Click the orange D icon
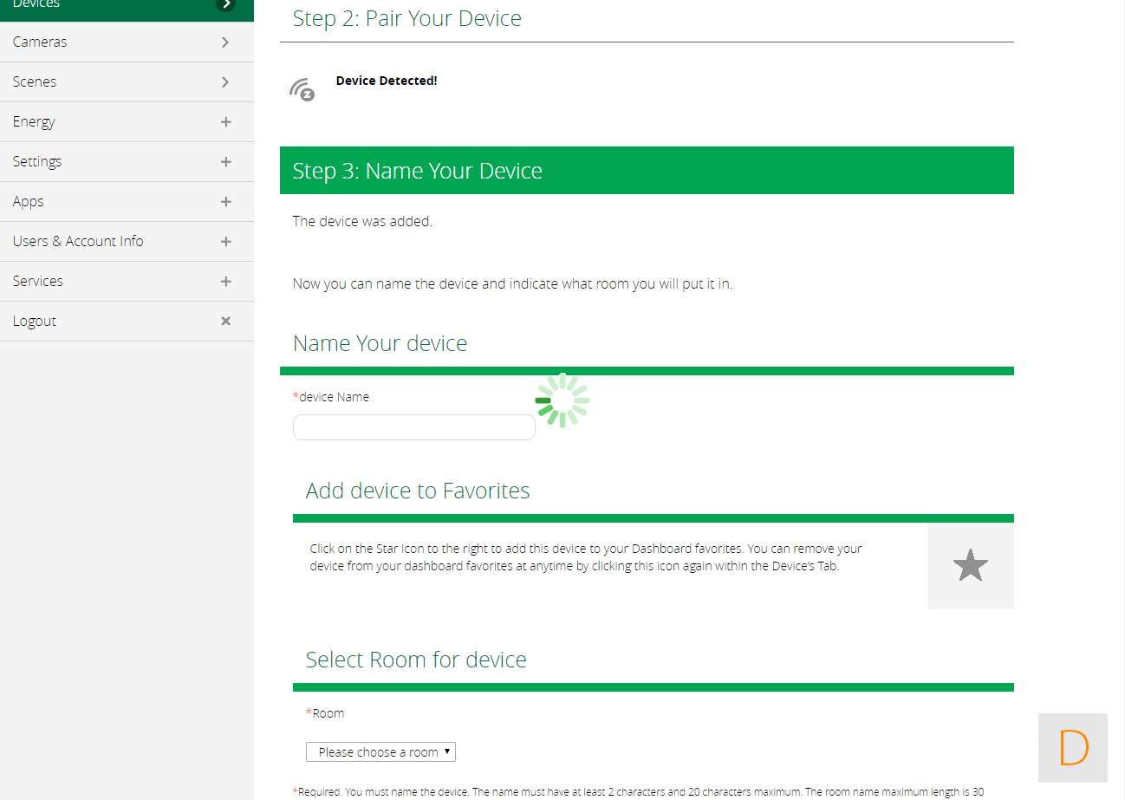 point(1073,747)
